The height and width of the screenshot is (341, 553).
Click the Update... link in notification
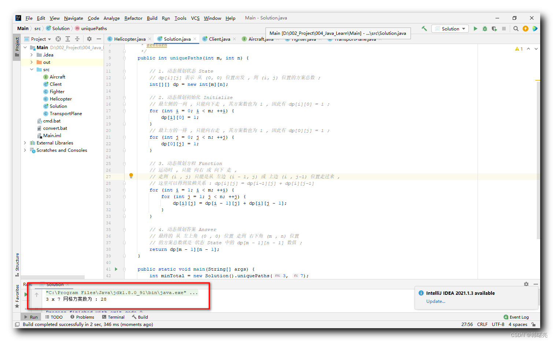click(x=436, y=301)
